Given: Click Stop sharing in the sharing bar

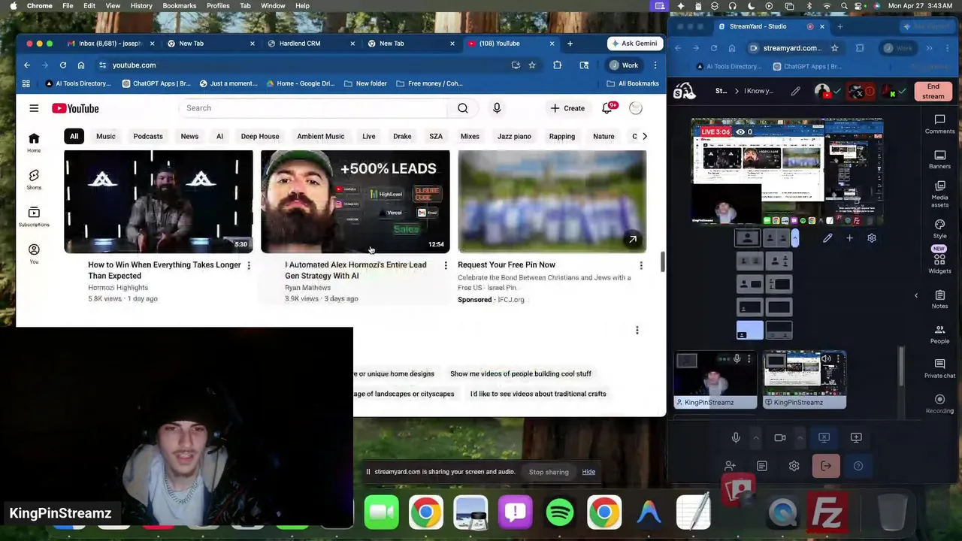Looking at the screenshot, I should (549, 472).
